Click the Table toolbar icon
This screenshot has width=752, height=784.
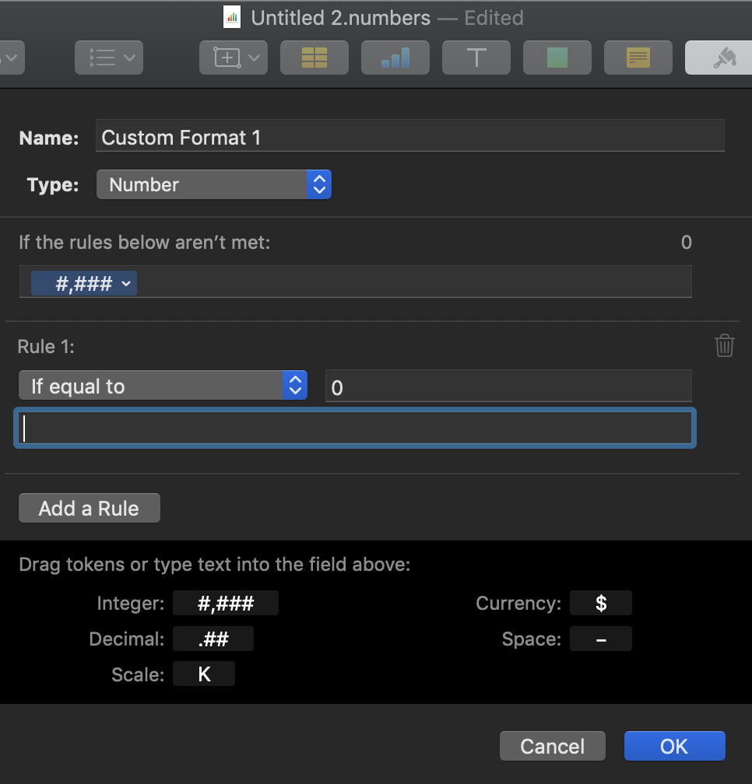click(x=315, y=58)
